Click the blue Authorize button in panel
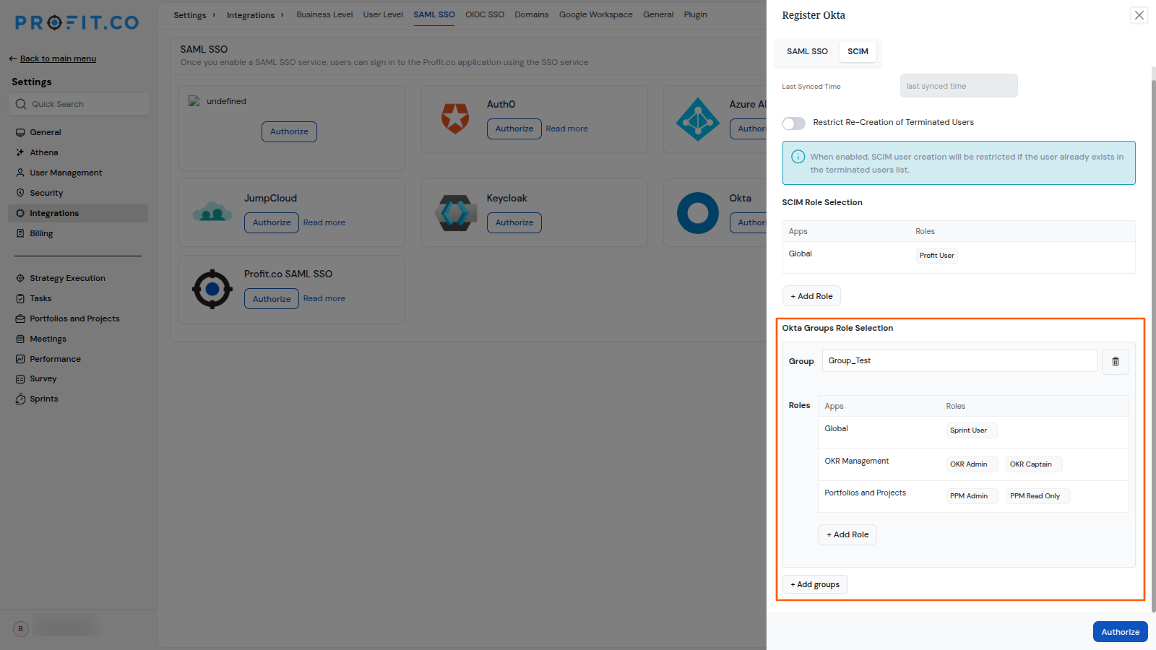This screenshot has height=650, width=1156. tap(1120, 632)
